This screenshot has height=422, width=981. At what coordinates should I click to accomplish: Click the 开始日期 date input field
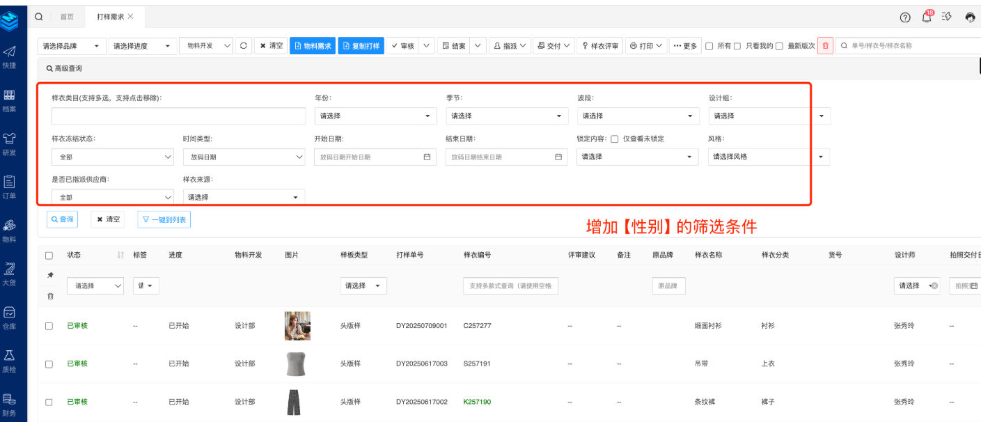[x=373, y=157]
